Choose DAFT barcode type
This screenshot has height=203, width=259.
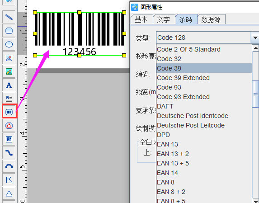[204, 106]
